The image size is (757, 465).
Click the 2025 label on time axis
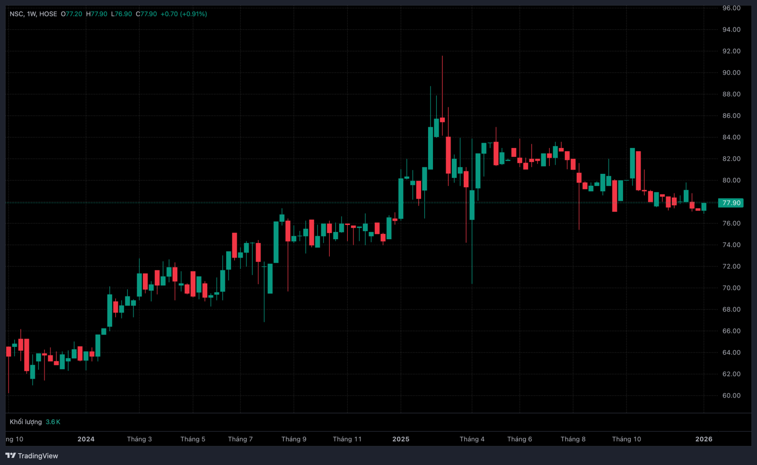coord(401,439)
